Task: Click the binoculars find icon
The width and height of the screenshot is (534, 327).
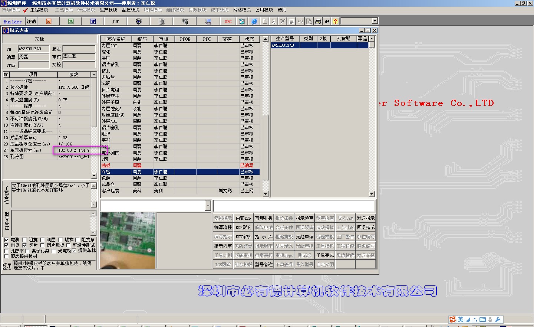Action: (x=327, y=22)
